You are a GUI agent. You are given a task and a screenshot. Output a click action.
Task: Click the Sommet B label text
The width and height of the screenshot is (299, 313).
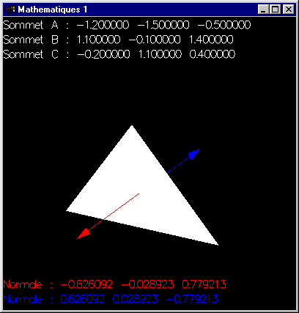(x=31, y=40)
